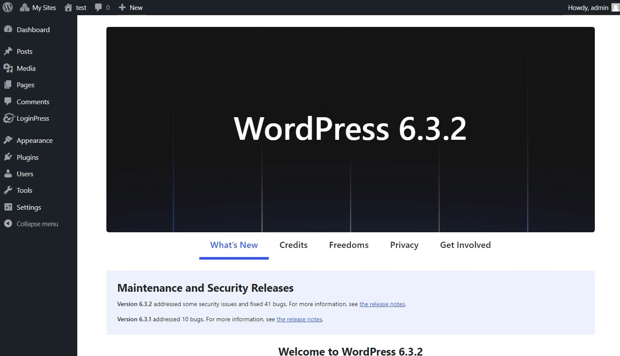Open the Dashboard menu item

(x=33, y=30)
